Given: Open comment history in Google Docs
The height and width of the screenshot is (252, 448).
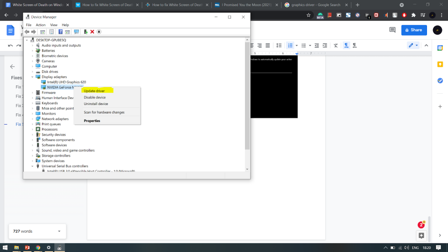Looking at the screenshot, I should (392, 30).
